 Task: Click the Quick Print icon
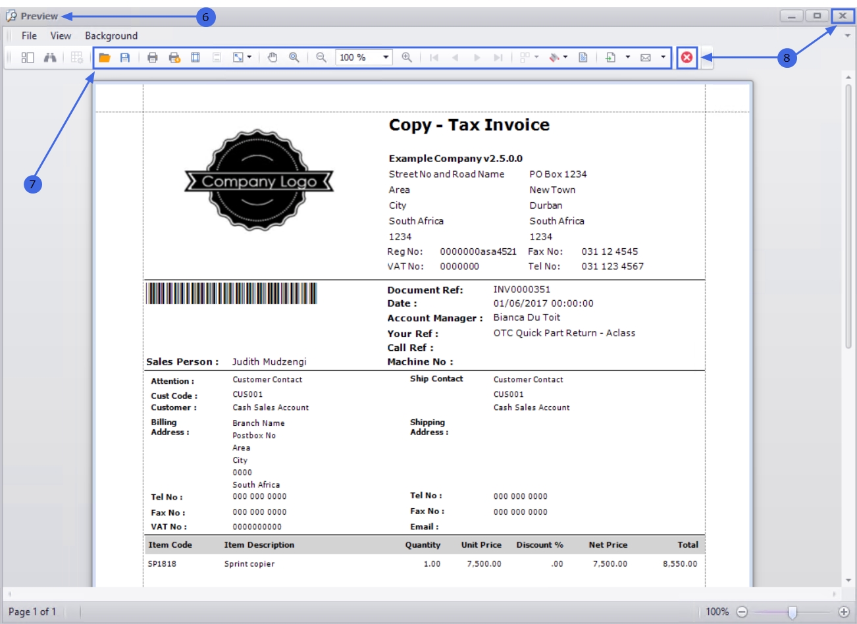tap(174, 58)
